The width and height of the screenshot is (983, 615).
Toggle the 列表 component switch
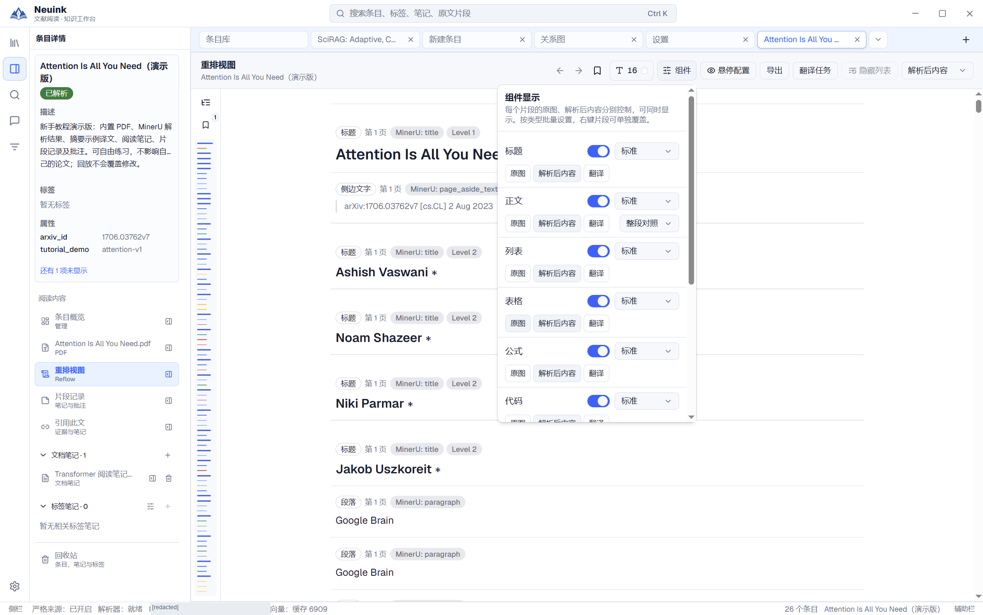coord(598,251)
